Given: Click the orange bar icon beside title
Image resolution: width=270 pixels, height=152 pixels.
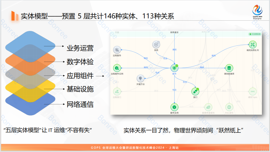Looking at the screenshot, I should coord(15,16).
